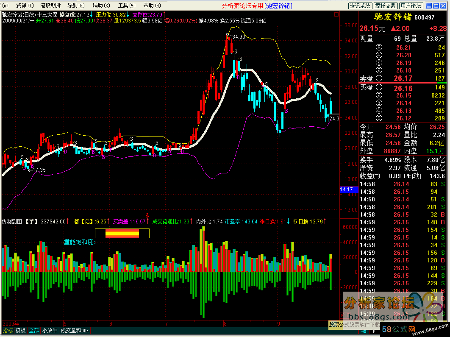Open the 辅助(E) menu
This screenshot has width=450, height=337.
click(101, 6)
